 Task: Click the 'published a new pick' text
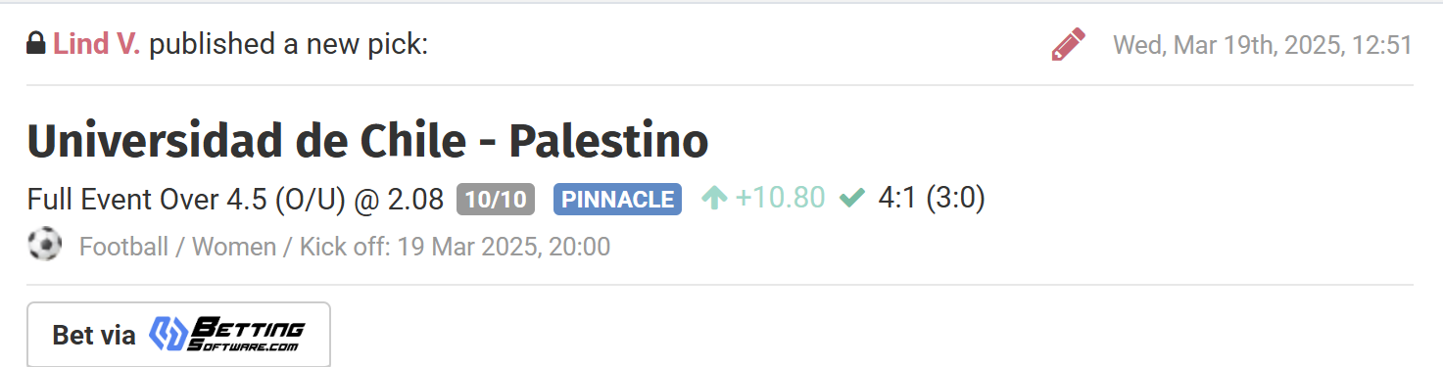coord(289,45)
